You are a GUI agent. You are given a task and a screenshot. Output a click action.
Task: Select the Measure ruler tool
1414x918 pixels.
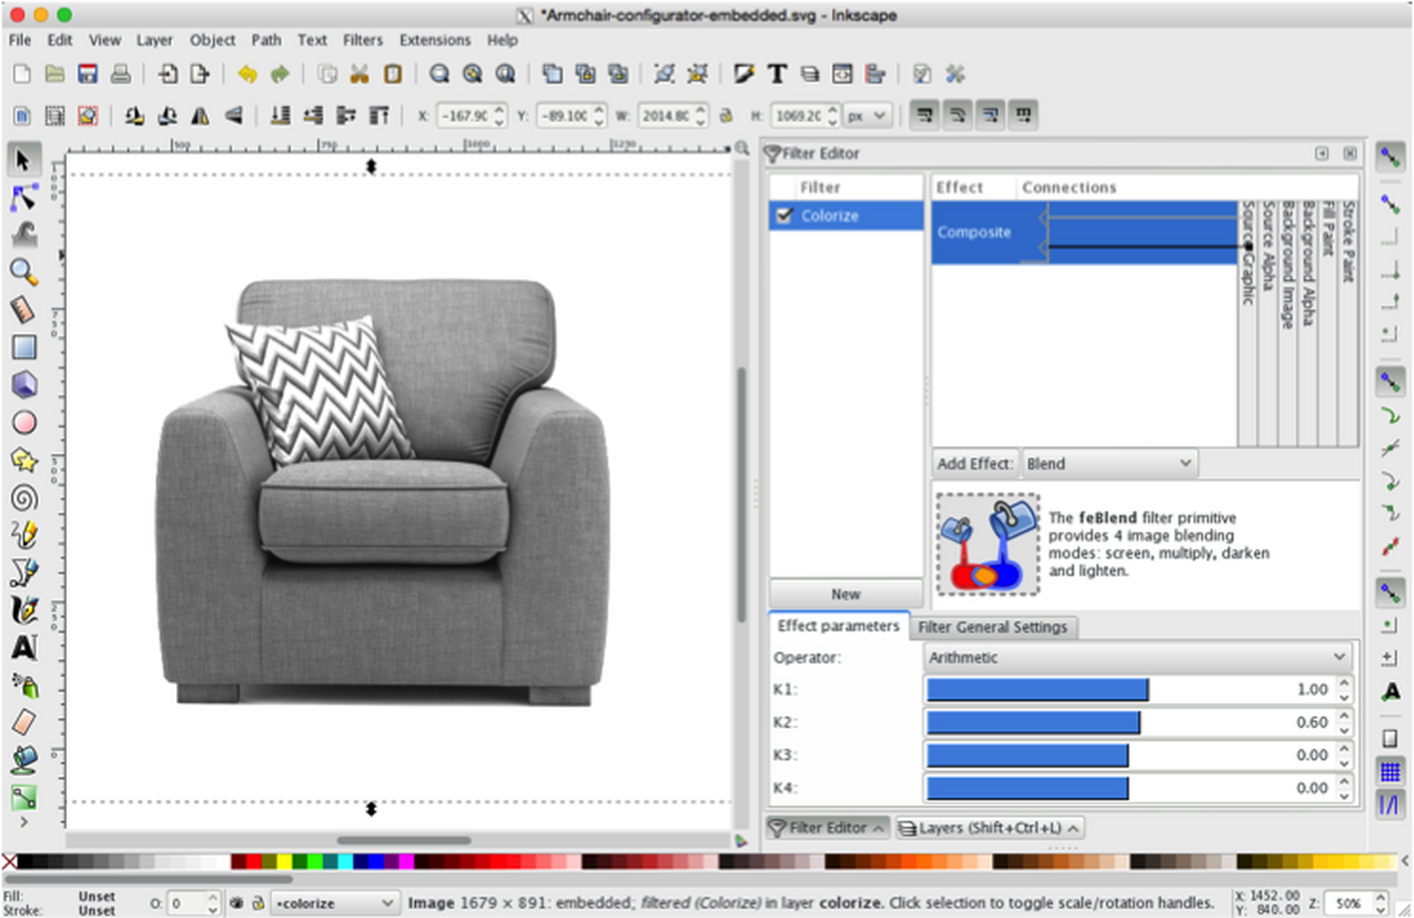pyautogui.click(x=23, y=310)
